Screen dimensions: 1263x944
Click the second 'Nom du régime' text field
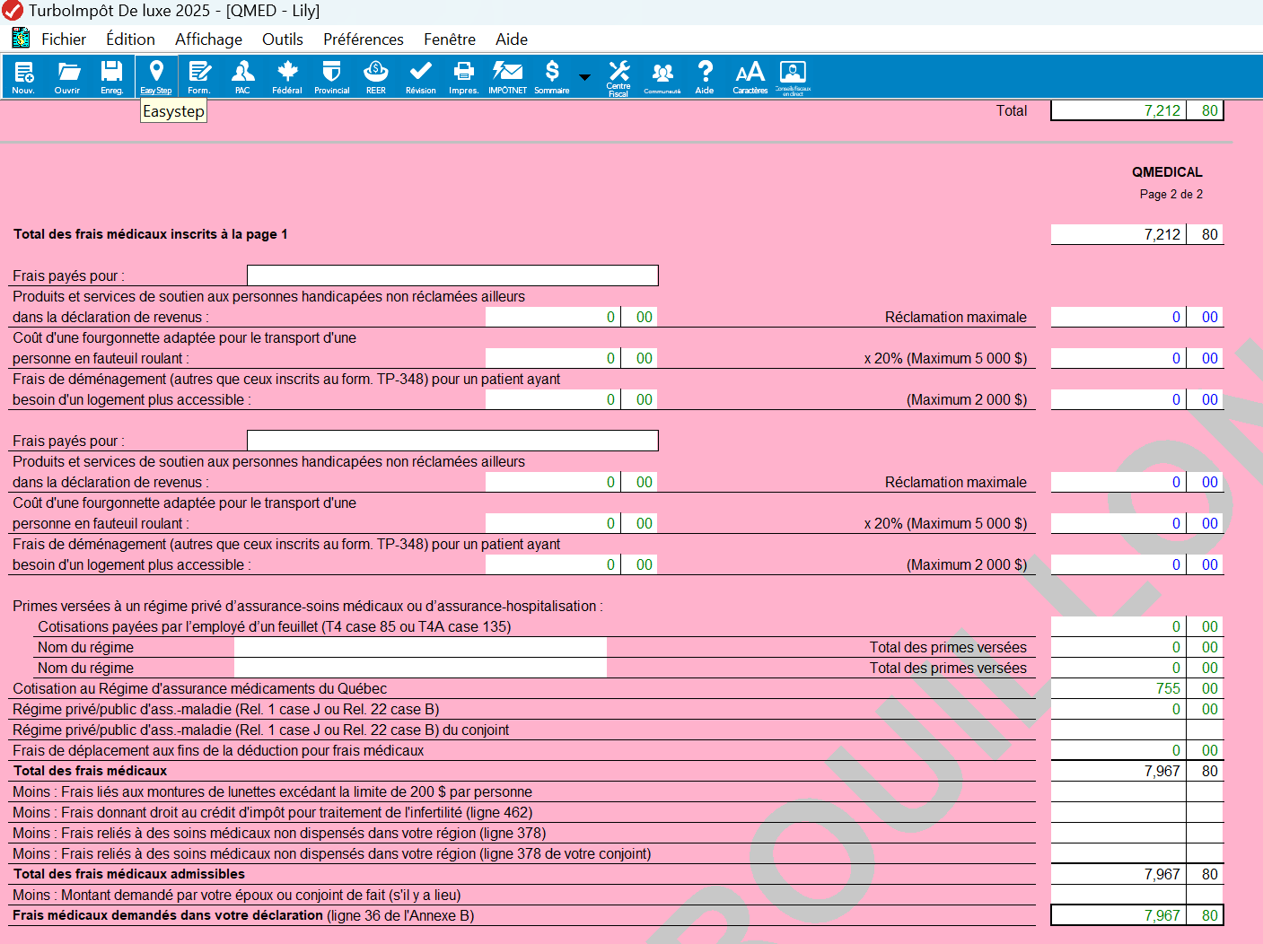click(420, 668)
